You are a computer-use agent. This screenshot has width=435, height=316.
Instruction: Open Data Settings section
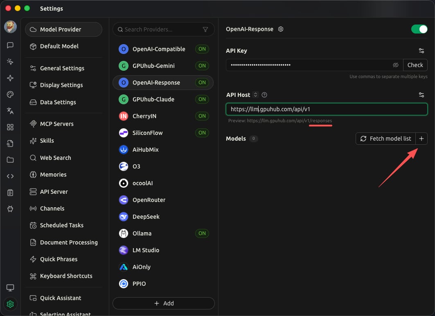63,102
